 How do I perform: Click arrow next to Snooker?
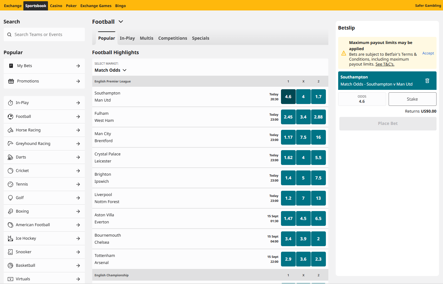[x=78, y=252]
